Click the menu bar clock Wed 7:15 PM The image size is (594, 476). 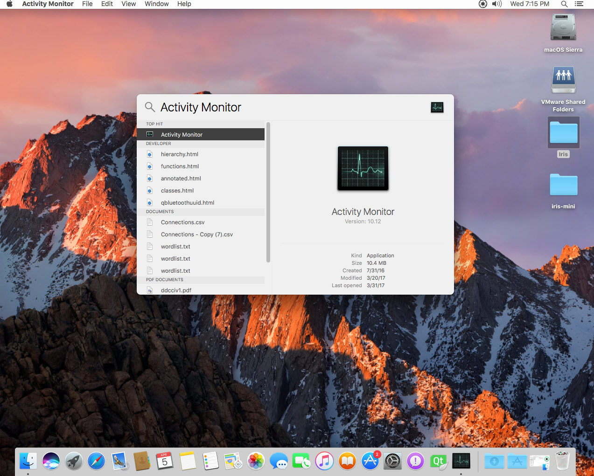[x=530, y=4]
